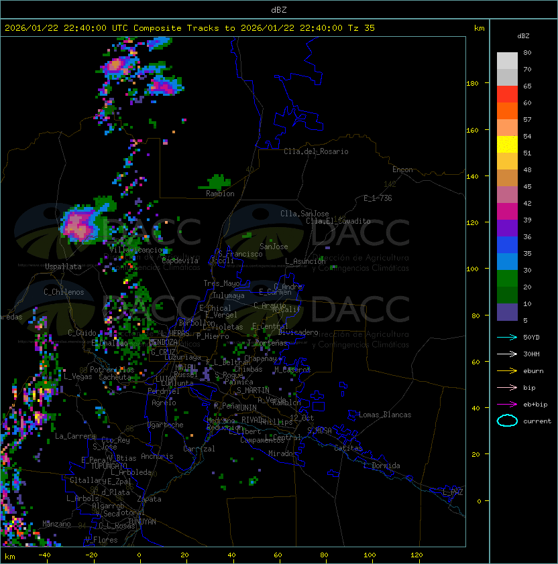This screenshot has width=558, height=564.
Task: Click the white 30HM arrow in legend
Action: coord(507,354)
